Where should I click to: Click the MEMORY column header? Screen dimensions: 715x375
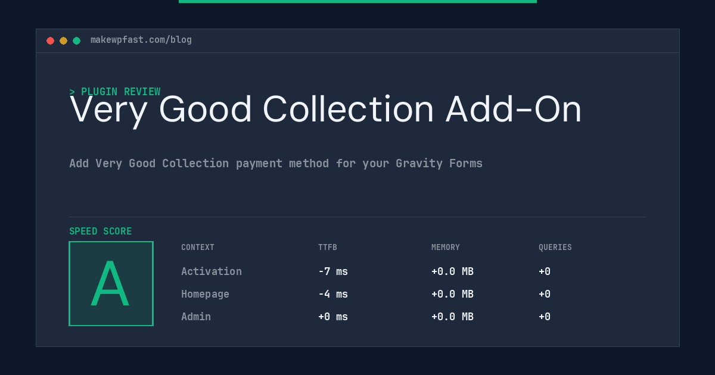click(446, 248)
